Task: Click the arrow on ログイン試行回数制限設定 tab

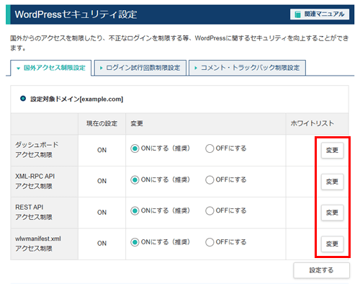Action: [x=101, y=68]
